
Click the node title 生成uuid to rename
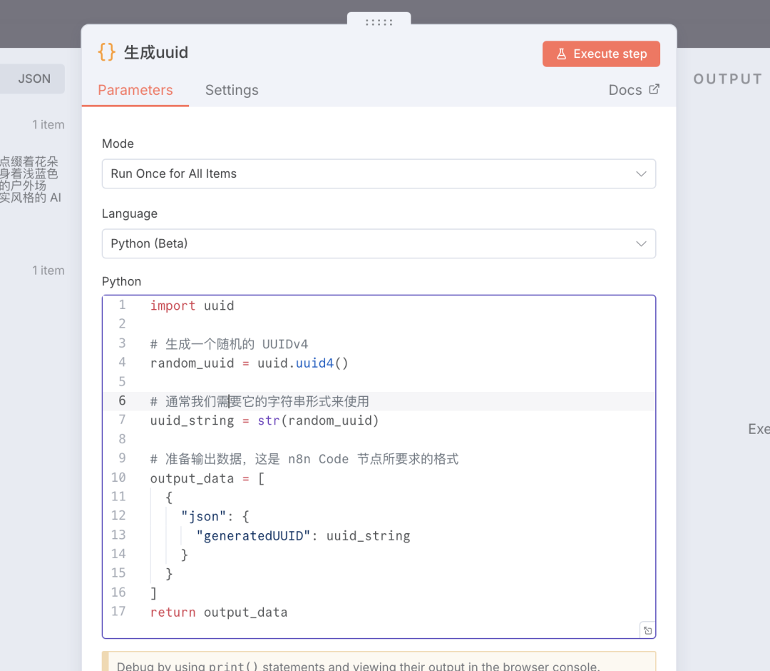pyautogui.click(x=156, y=53)
